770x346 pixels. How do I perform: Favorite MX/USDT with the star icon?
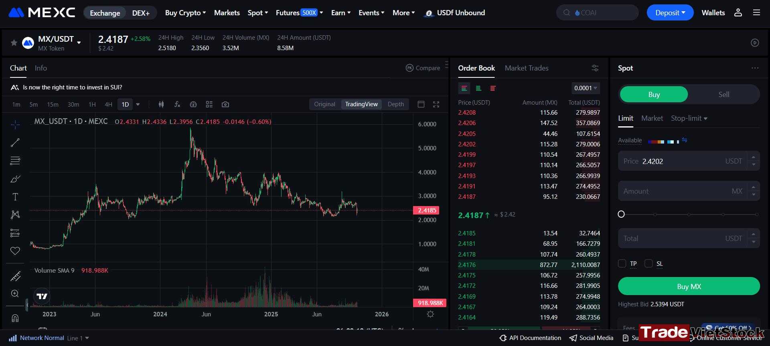pyautogui.click(x=14, y=42)
